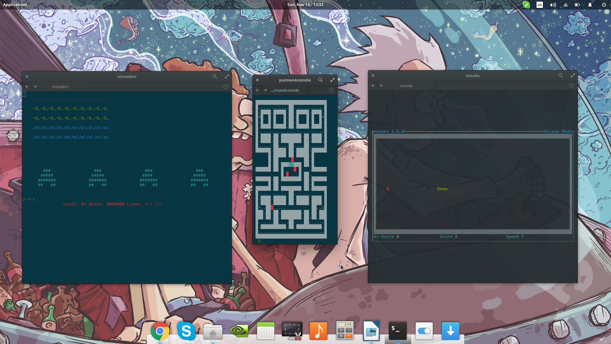Click the 'Hi-Score 8' text in nsnake
The height and width of the screenshot is (344, 611).
tap(386, 237)
